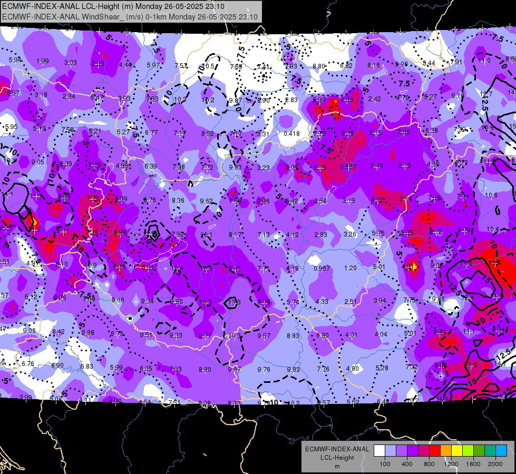Click the grid value 5.28
516x474 pixels.
point(382,368)
